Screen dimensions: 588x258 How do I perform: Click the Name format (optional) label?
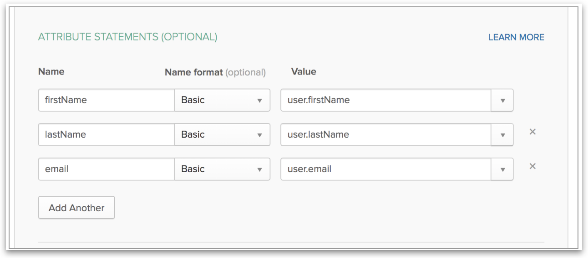point(215,72)
